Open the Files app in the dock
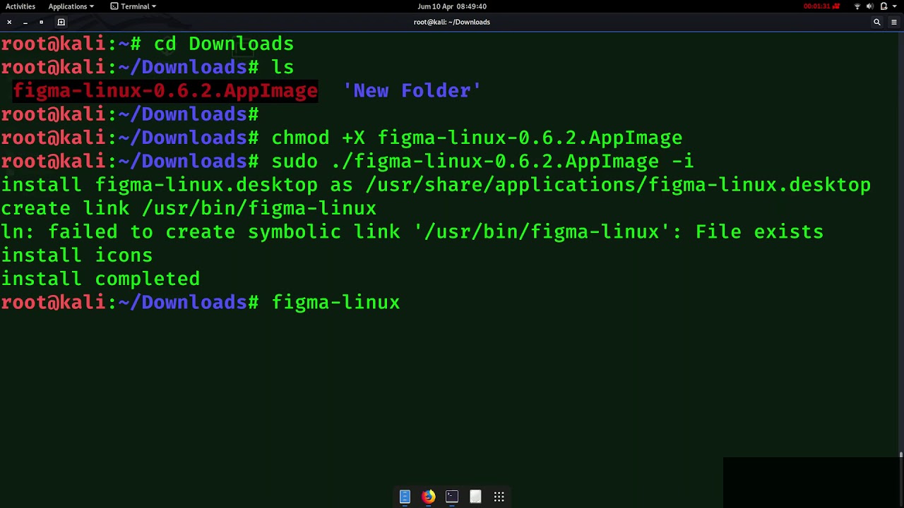904x508 pixels. pos(405,497)
